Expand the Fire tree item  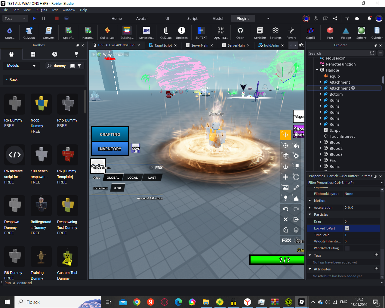click(321, 160)
